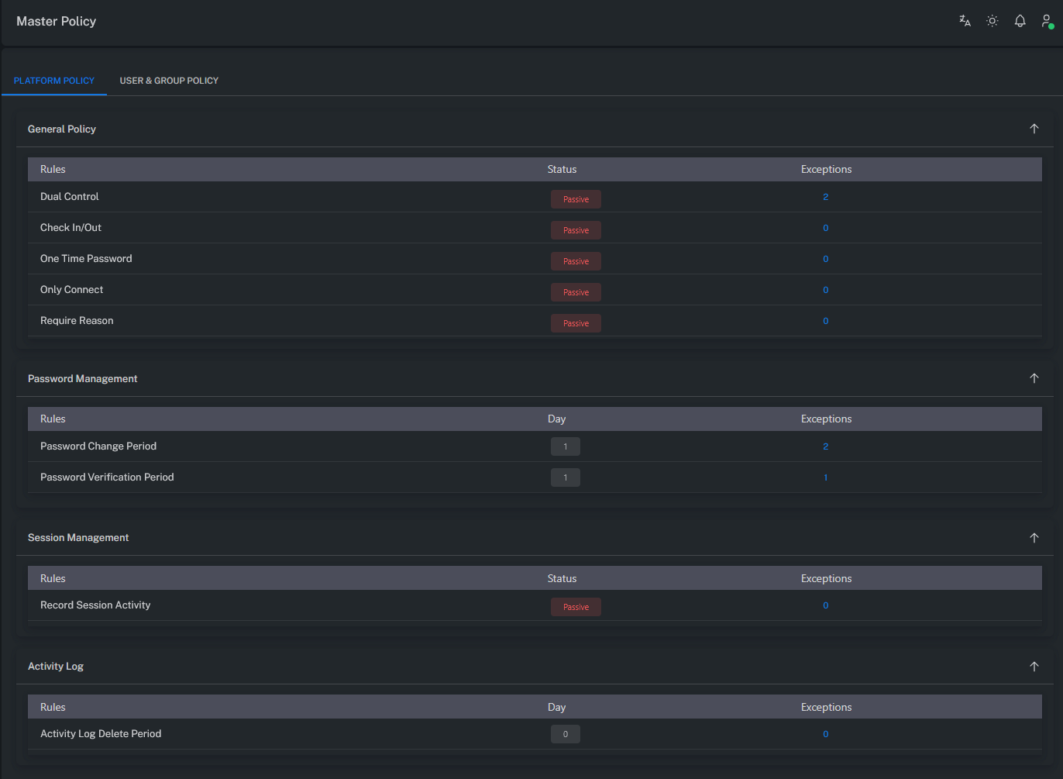Toggle the Require Reason Passive status
Screen dimensions: 1063x779
(x=576, y=323)
